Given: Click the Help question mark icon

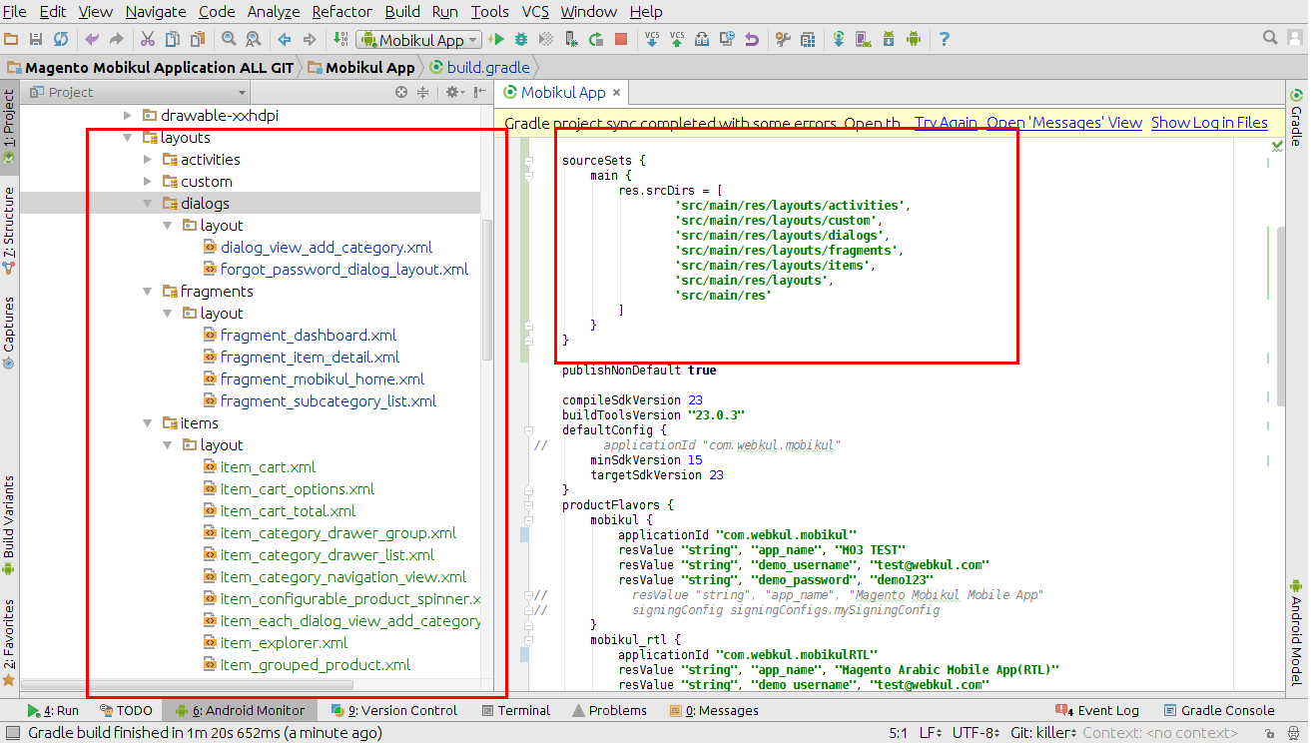Looking at the screenshot, I should pos(944,39).
